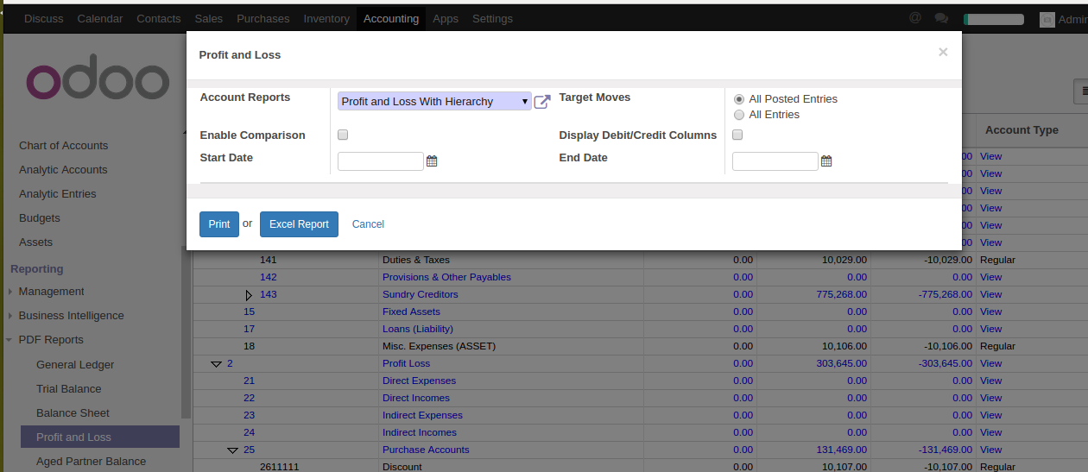Close the Profit and Loss dialog
The width and height of the screenshot is (1088, 472).
[943, 53]
